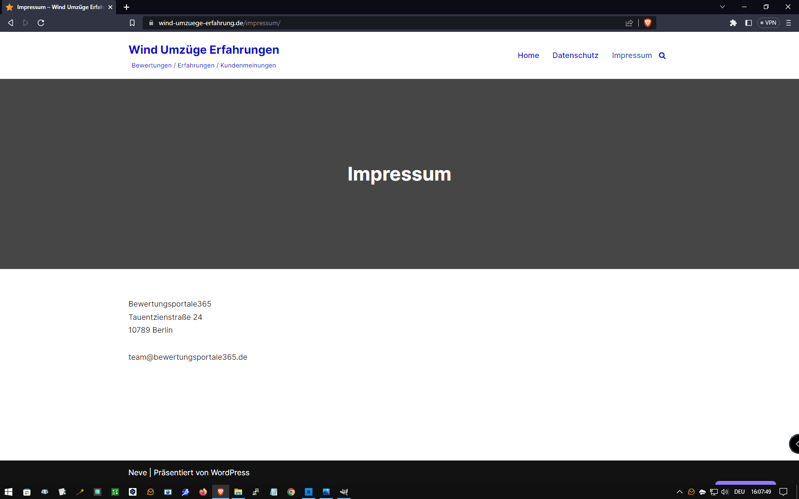Switch the DEU input language
Image resolution: width=799 pixels, height=499 pixels.
[740, 492]
